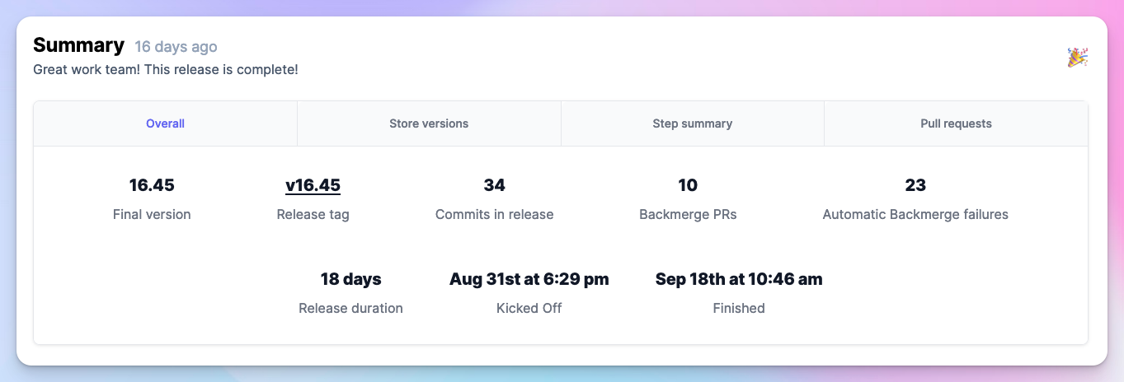Click the 18 days release duration value
Image resolution: width=1124 pixels, height=382 pixels.
click(x=351, y=279)
